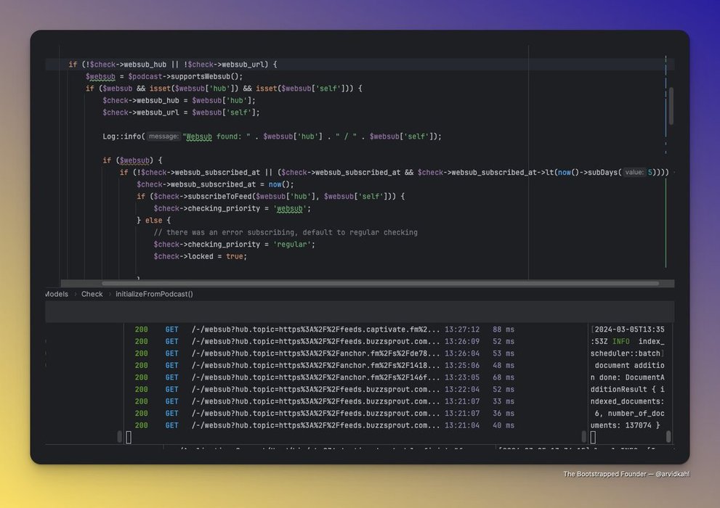Click the anchor.fm request ending in Fde78
Viewport: 720px width, 508px height.
316,353
